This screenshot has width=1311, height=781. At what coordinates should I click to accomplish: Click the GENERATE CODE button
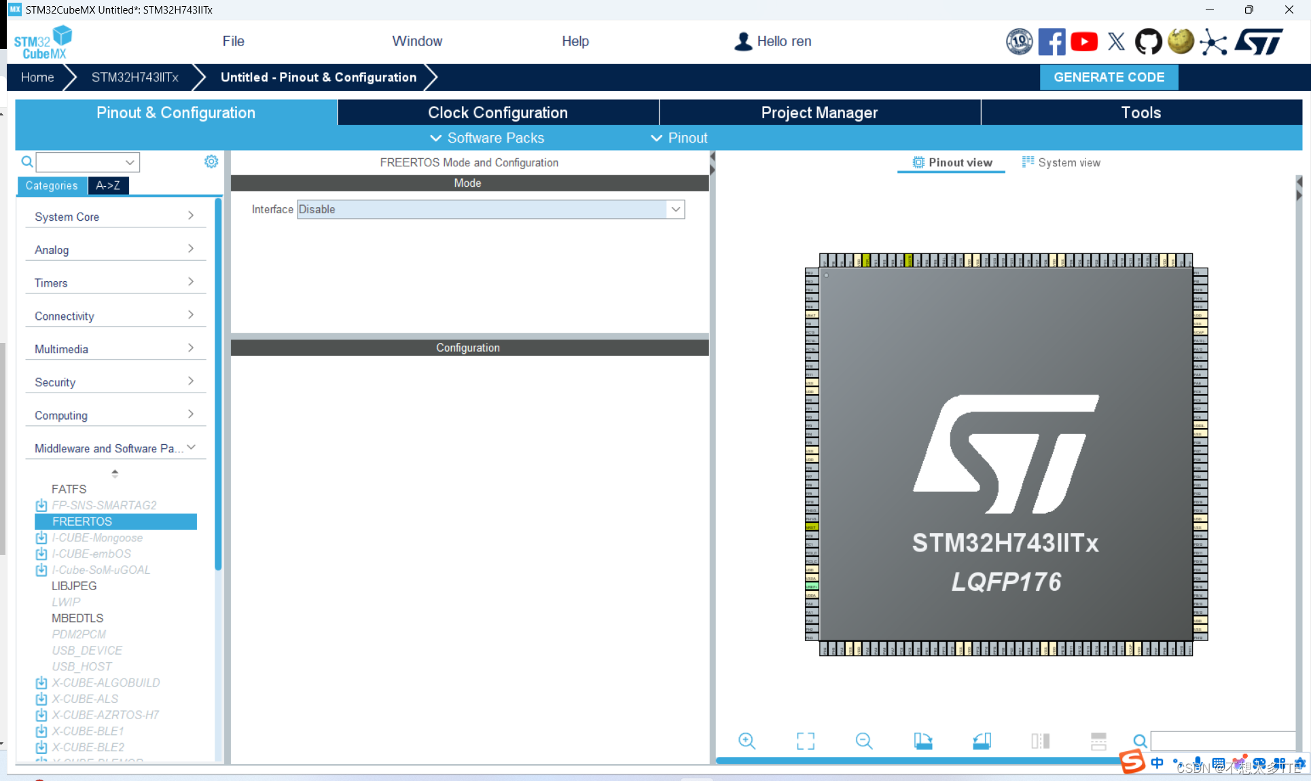1109,77
